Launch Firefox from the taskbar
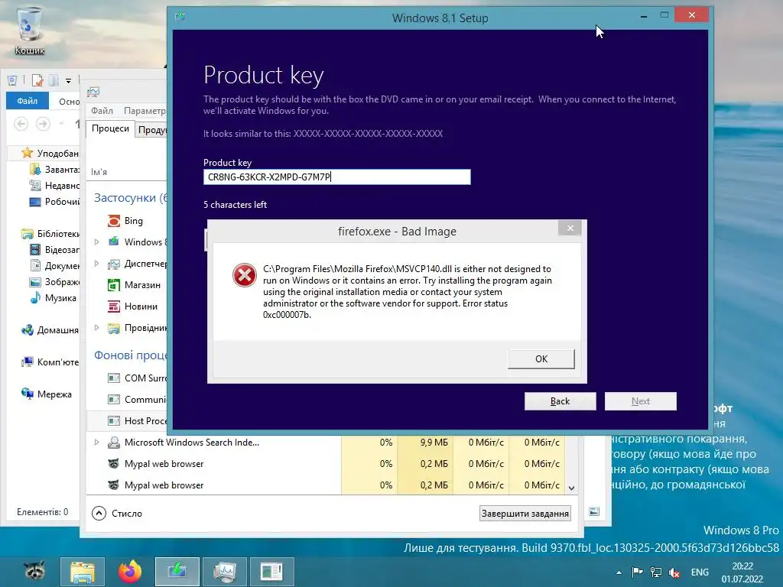This screenshot has height=587, width=783. click(130, 572)
